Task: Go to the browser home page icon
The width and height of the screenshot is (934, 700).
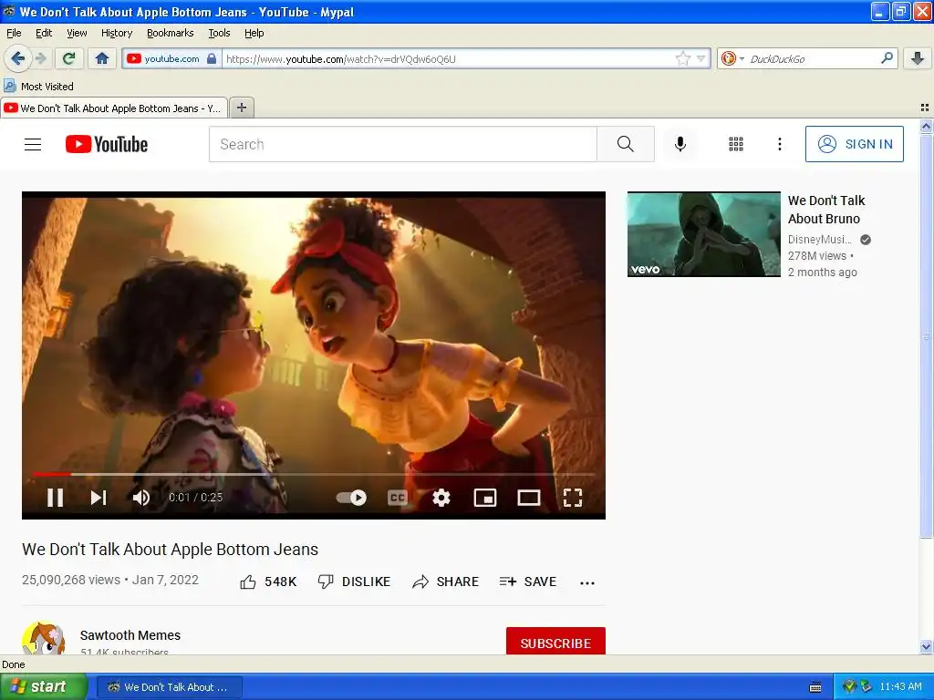Action: click(x=102, y=58)
